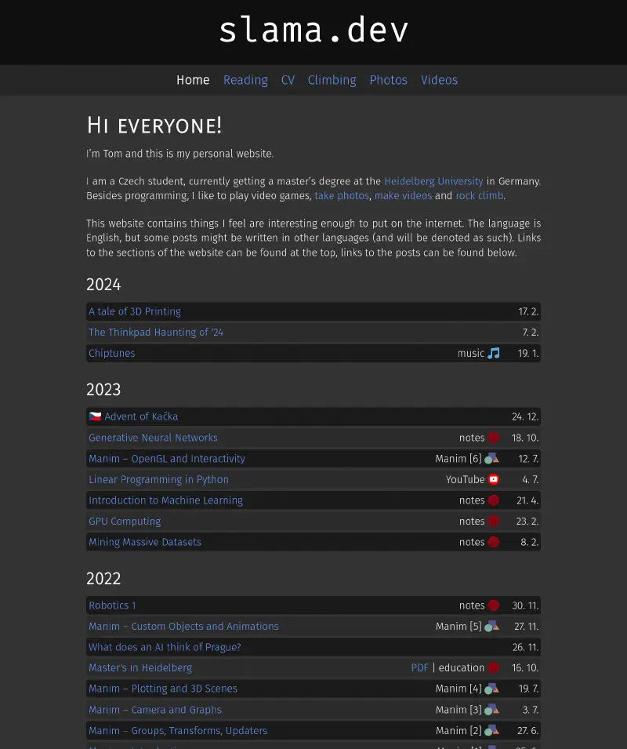Viewport: 627px width, 749px height.
Task: Switch to the CV page
Action: pyautogui.click(x=288, y=80)
